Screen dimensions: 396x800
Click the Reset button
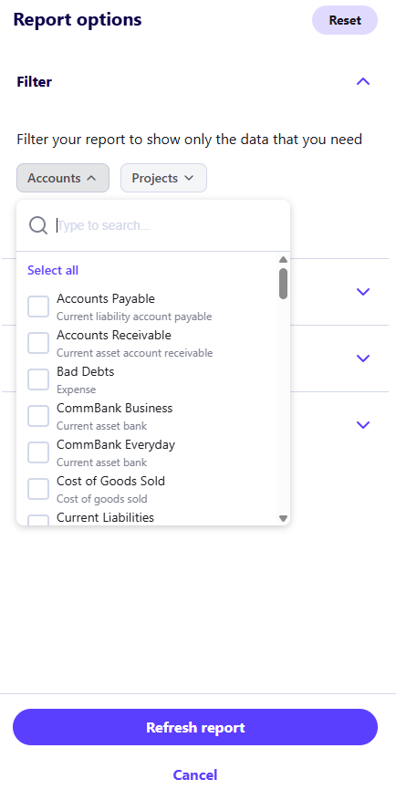click(x=345, y=20)
